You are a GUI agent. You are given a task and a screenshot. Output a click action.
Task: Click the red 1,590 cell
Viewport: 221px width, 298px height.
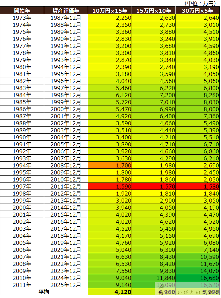(110, 186)
